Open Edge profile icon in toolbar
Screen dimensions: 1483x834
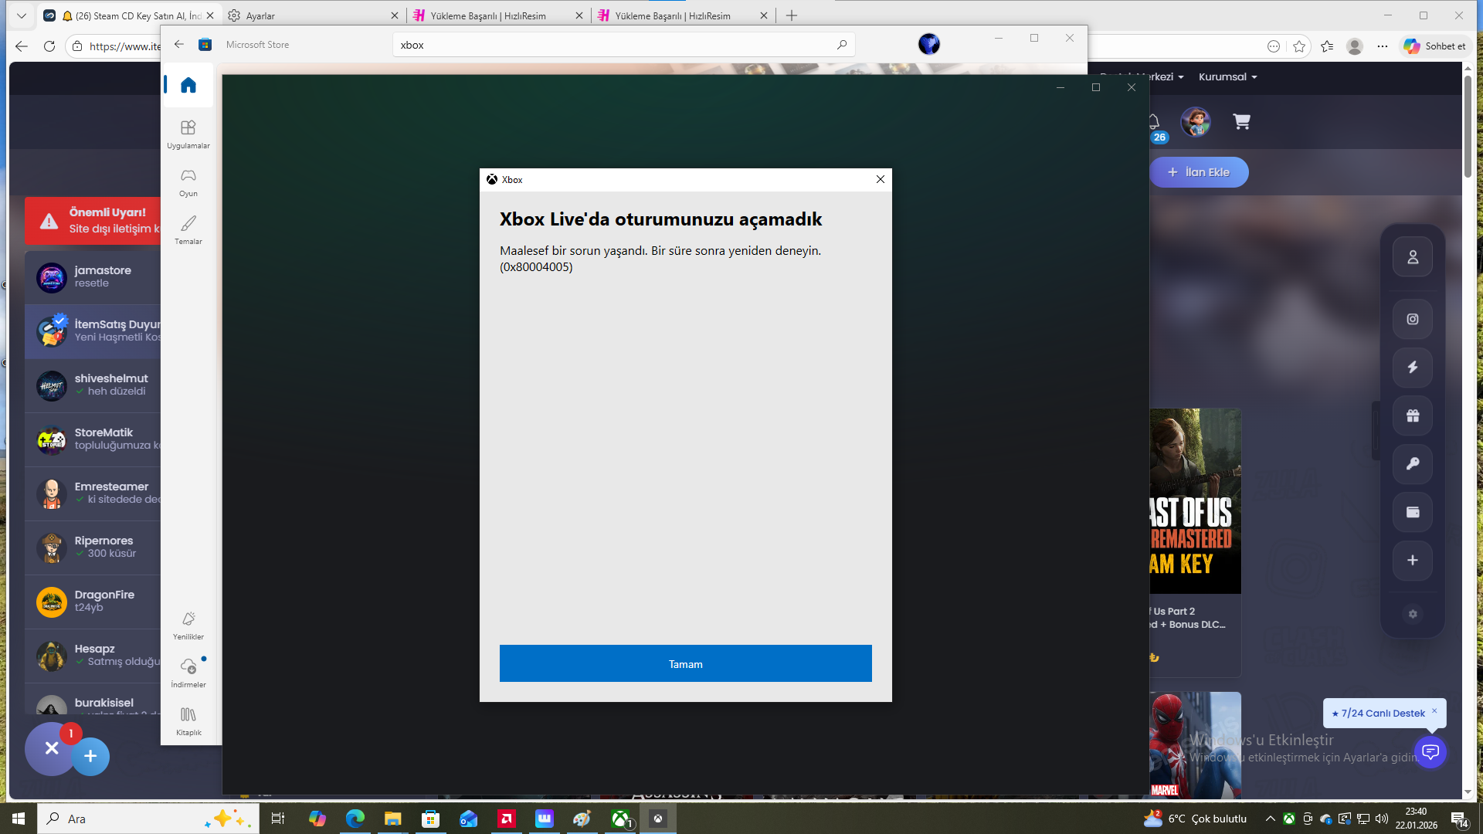[x=1354, y=46]
